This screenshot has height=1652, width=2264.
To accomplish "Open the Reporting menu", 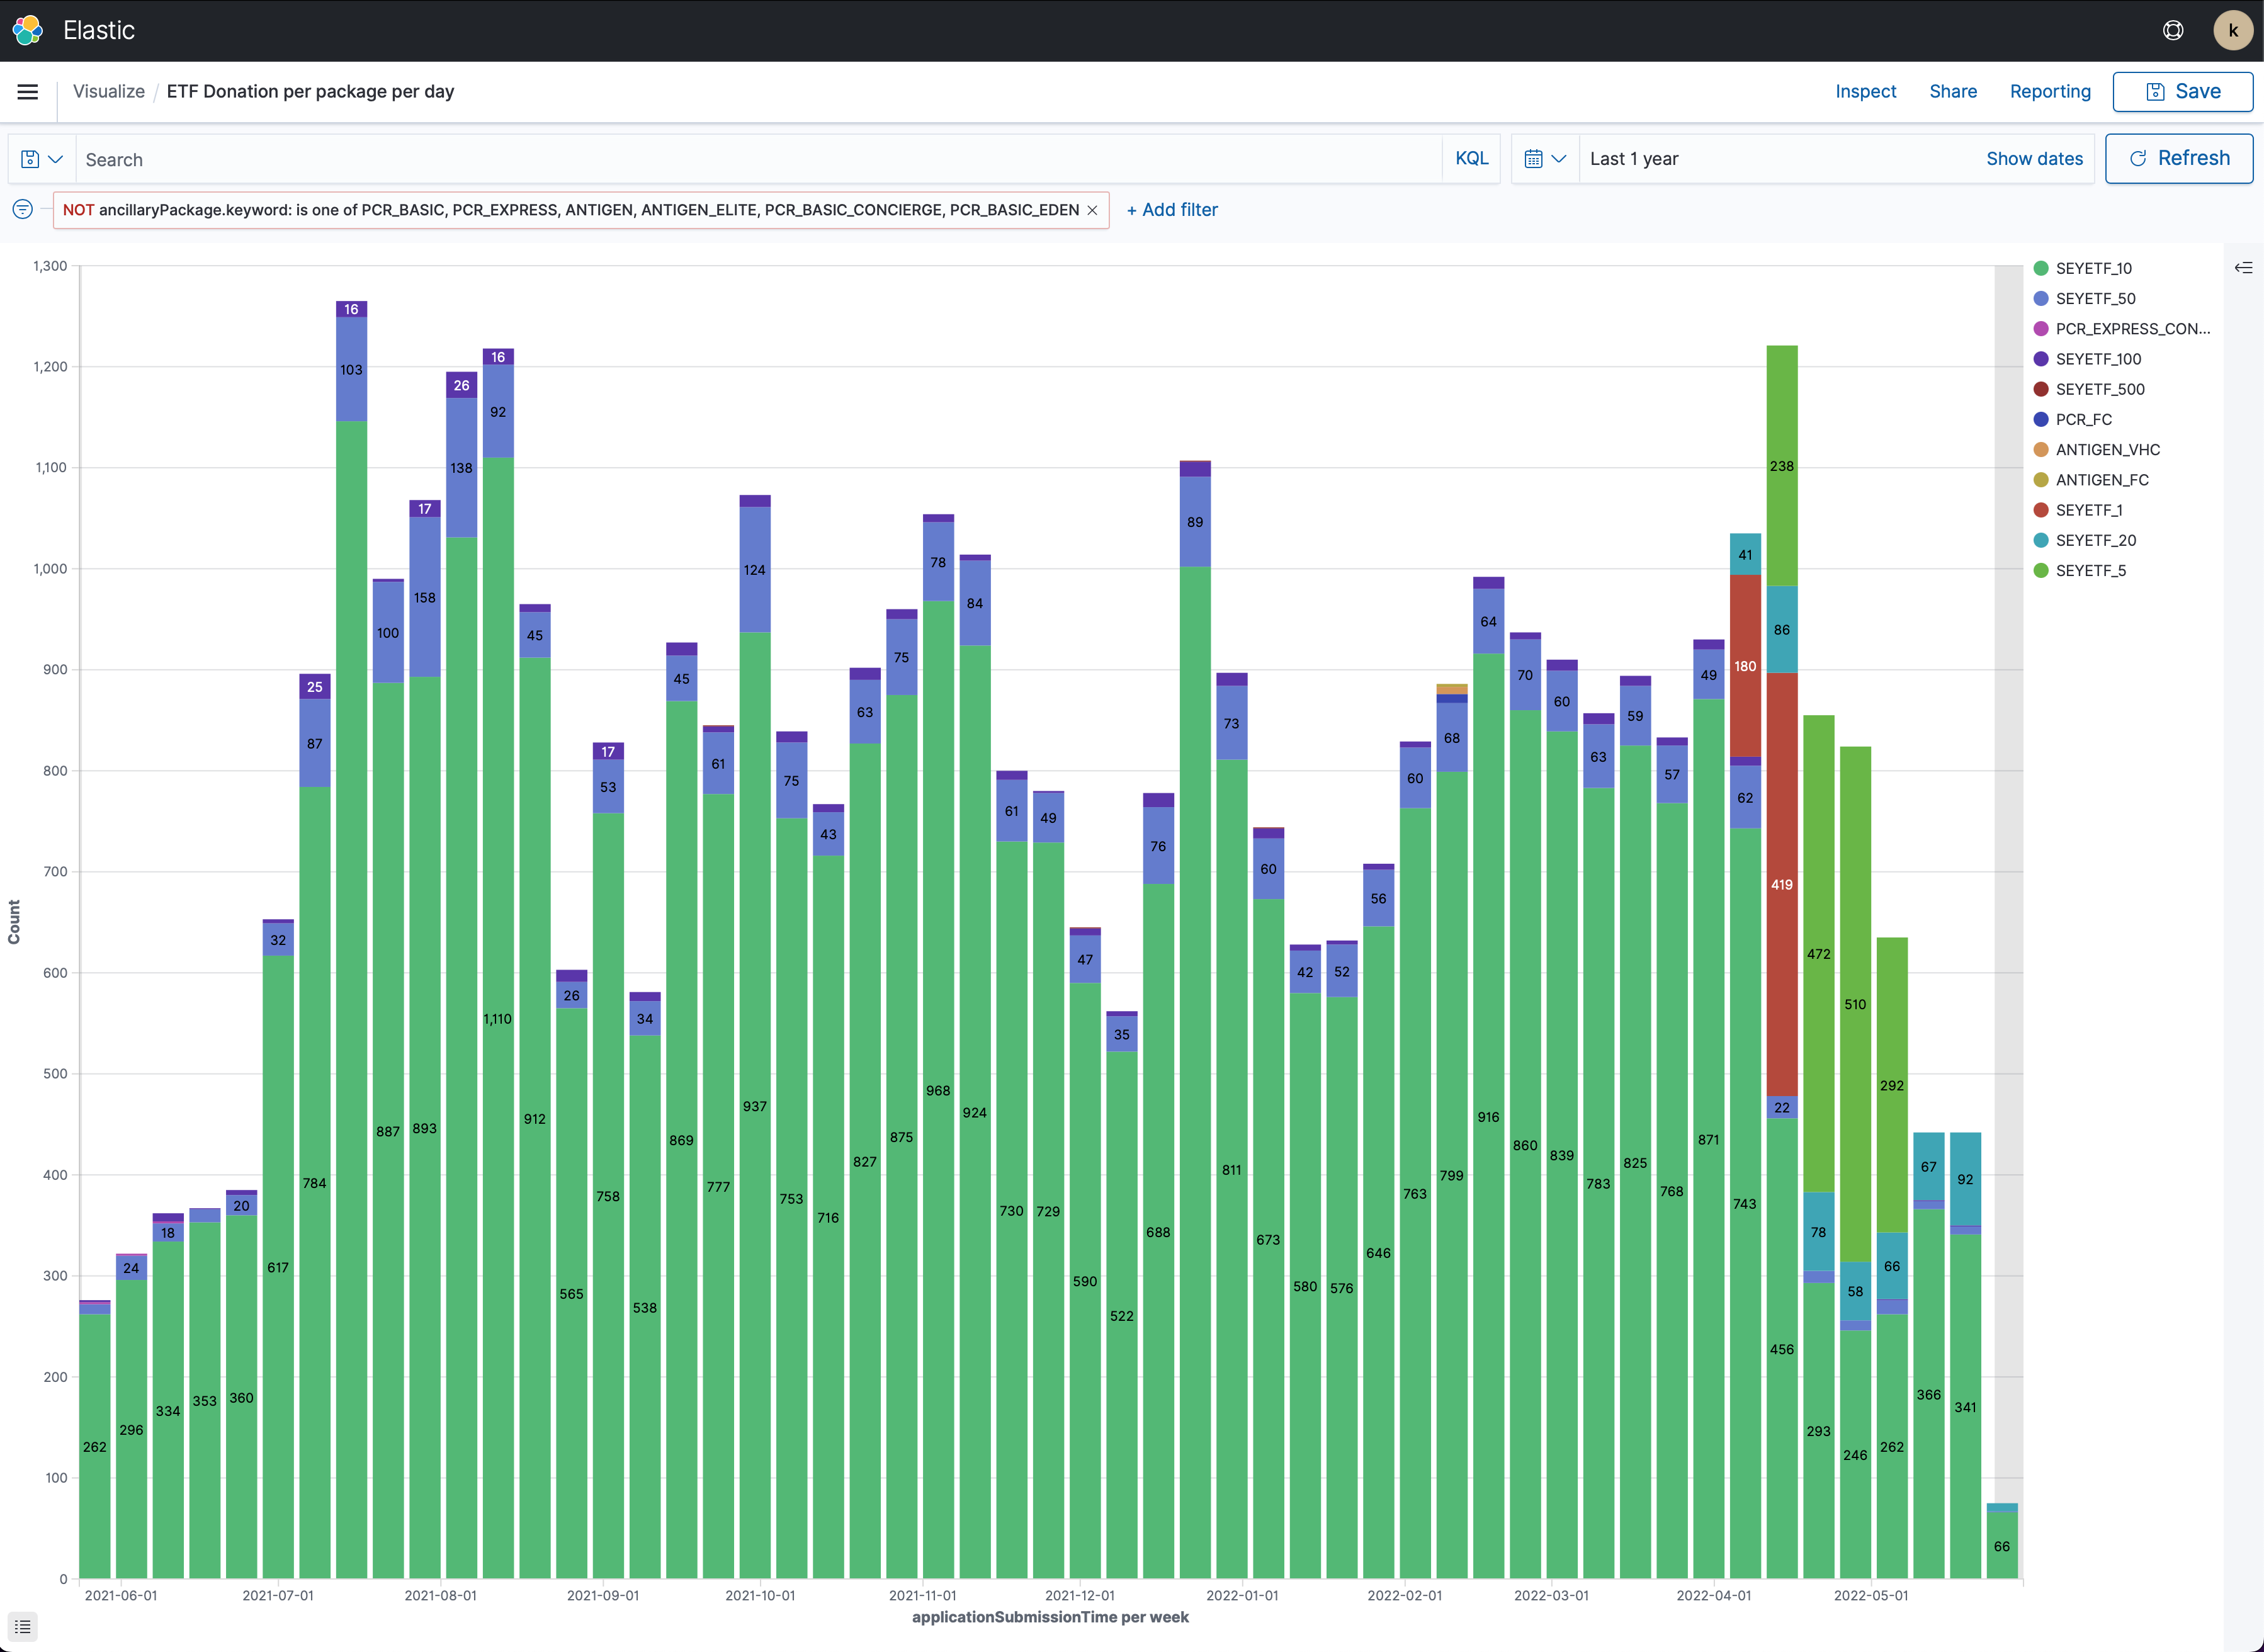I will [2050, 91].
